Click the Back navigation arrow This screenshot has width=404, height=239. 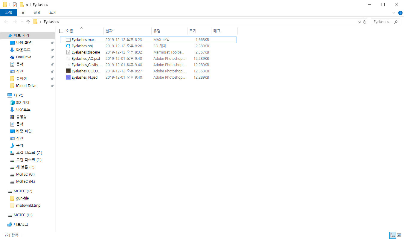pos(6,22)
